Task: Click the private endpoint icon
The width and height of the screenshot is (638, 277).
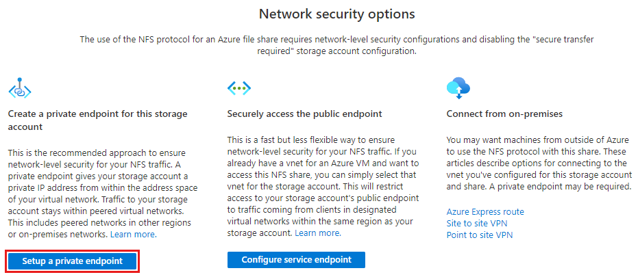Action: (19, 88)
